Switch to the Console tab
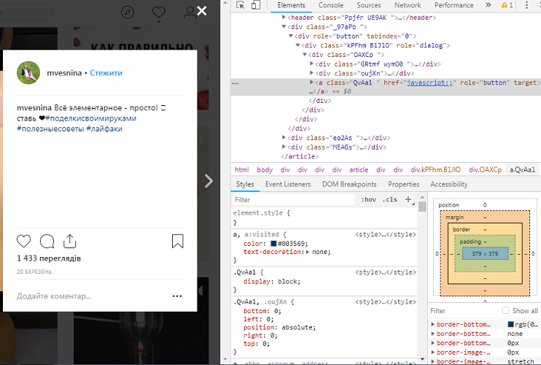Screen dimensions: 541x365 (x=330, y=5)
